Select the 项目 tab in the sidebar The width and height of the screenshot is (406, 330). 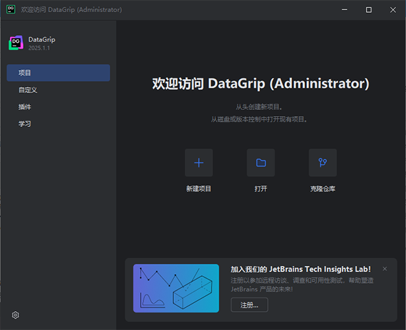pyautogui.click(x=58, y=72)
